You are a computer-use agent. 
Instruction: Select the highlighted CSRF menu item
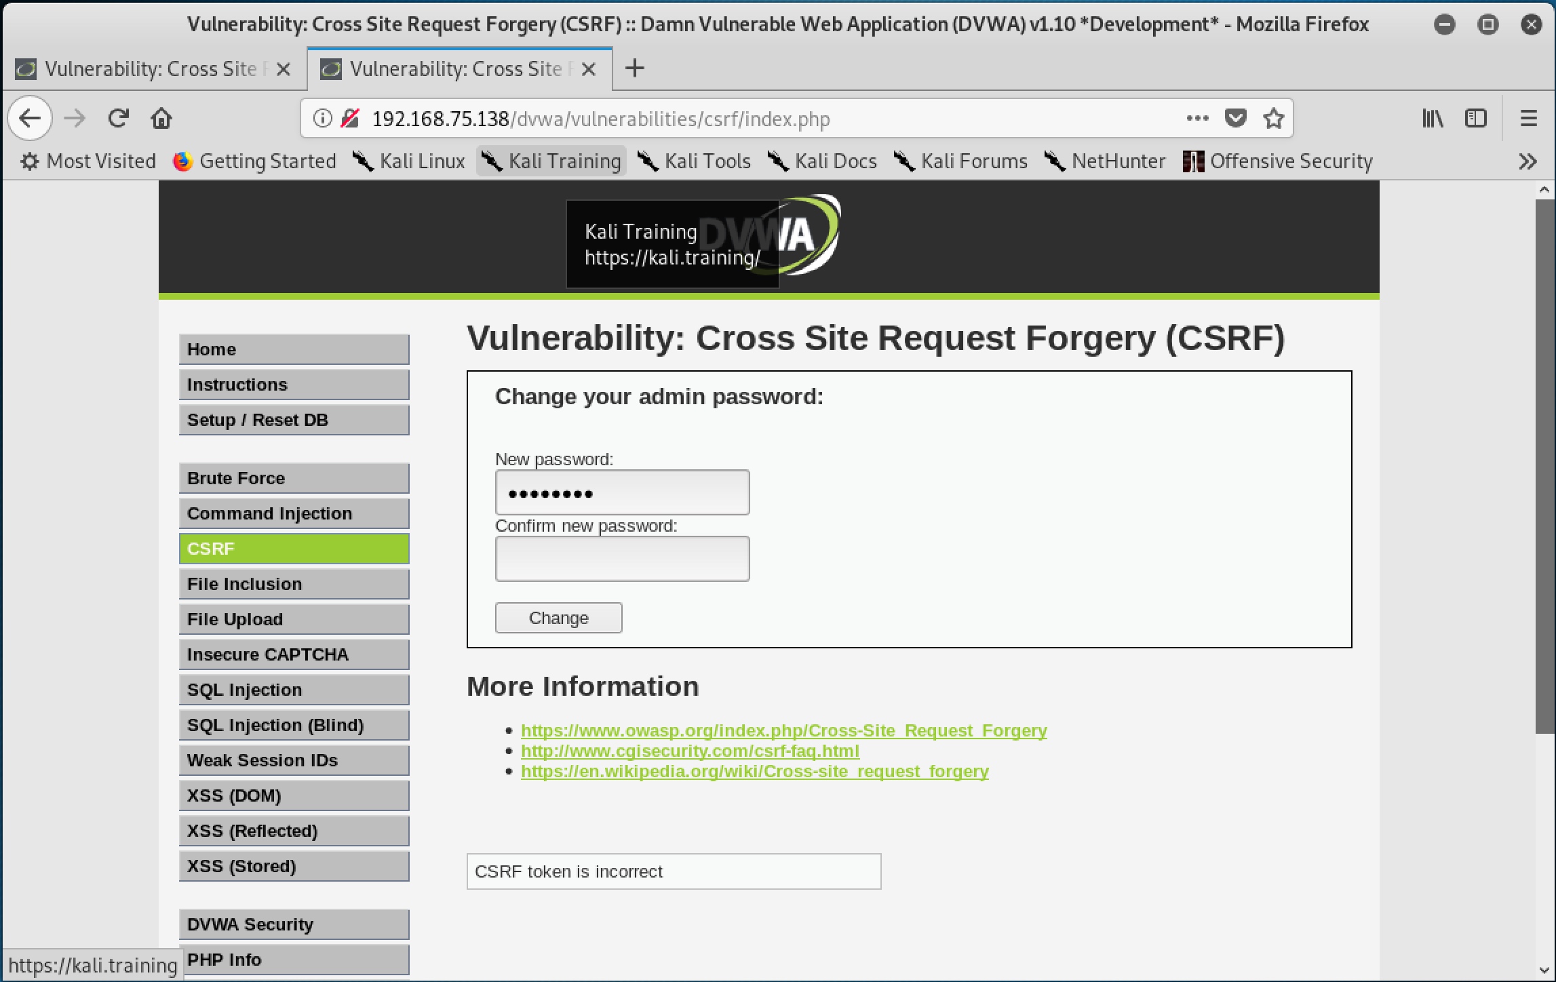click(294, 549)
